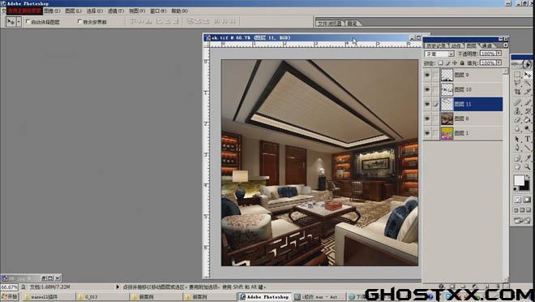The width and height of the screenshot is (535, 302).
Task: Hide layer 图层 9 using its eye icon
Action: [x=427, y=75]
